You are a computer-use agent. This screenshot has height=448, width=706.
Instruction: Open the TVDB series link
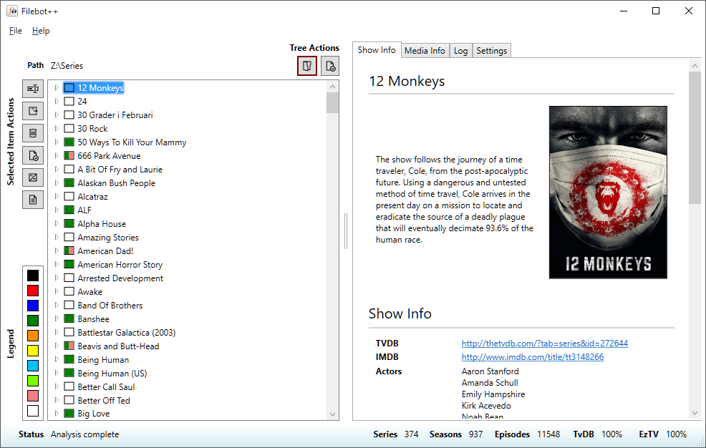(545, 344)
